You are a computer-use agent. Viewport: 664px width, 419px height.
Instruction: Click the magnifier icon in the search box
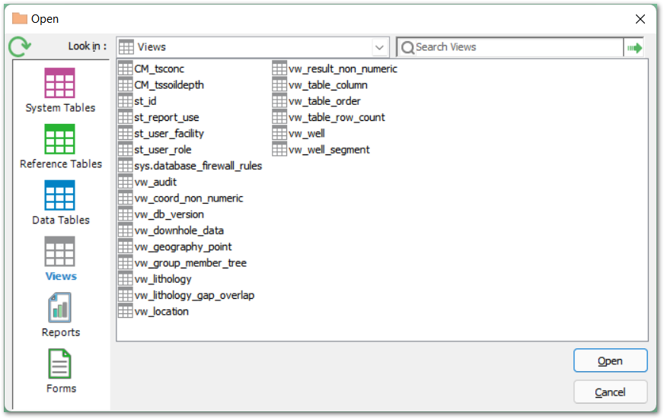coord(407,47)
